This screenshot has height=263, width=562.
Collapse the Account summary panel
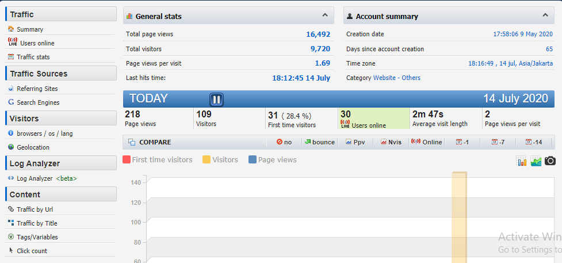pyautogui.click(x=545, y=16)
